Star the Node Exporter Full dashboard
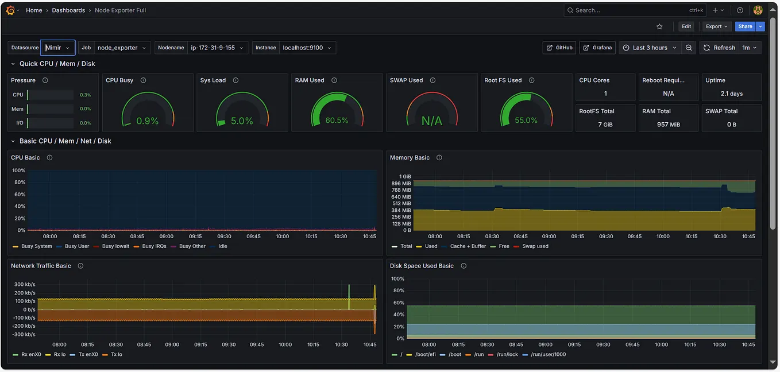780x372 pixels. click(659, 26)
